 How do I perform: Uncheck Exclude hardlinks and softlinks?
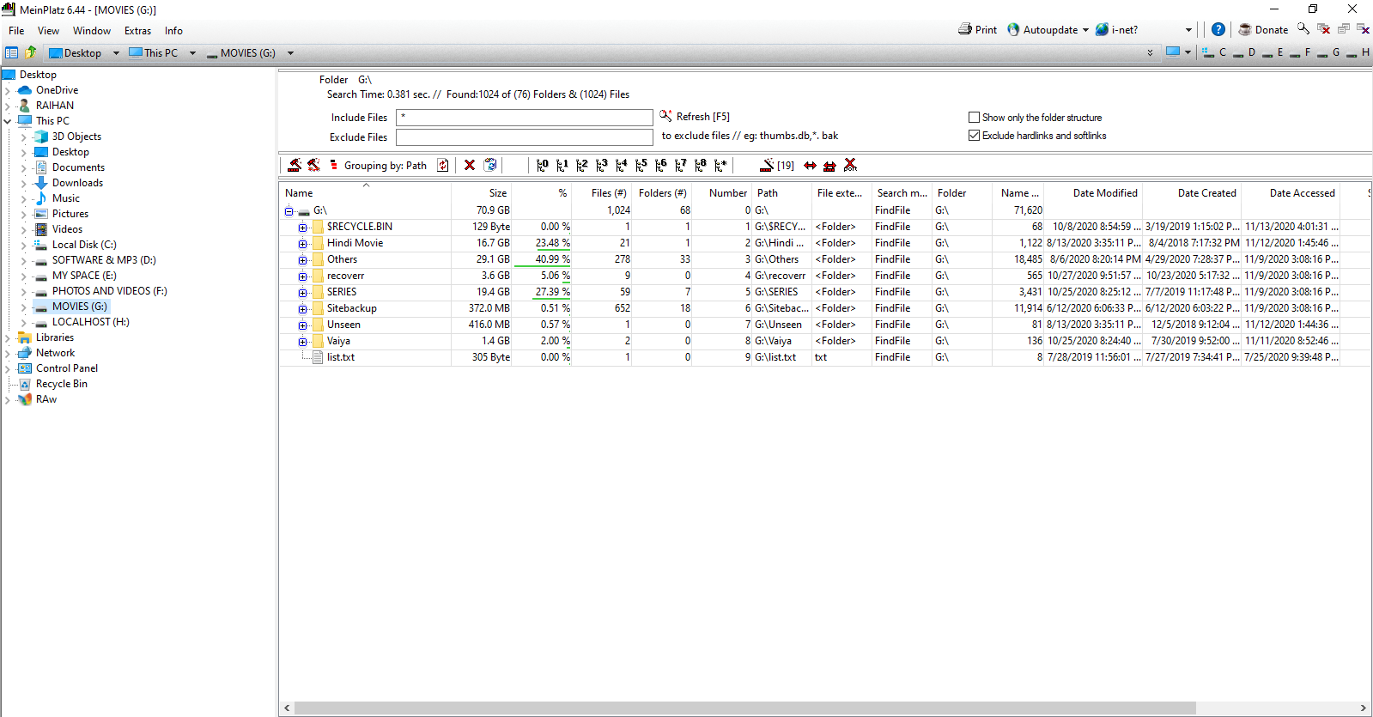(974, 136)
